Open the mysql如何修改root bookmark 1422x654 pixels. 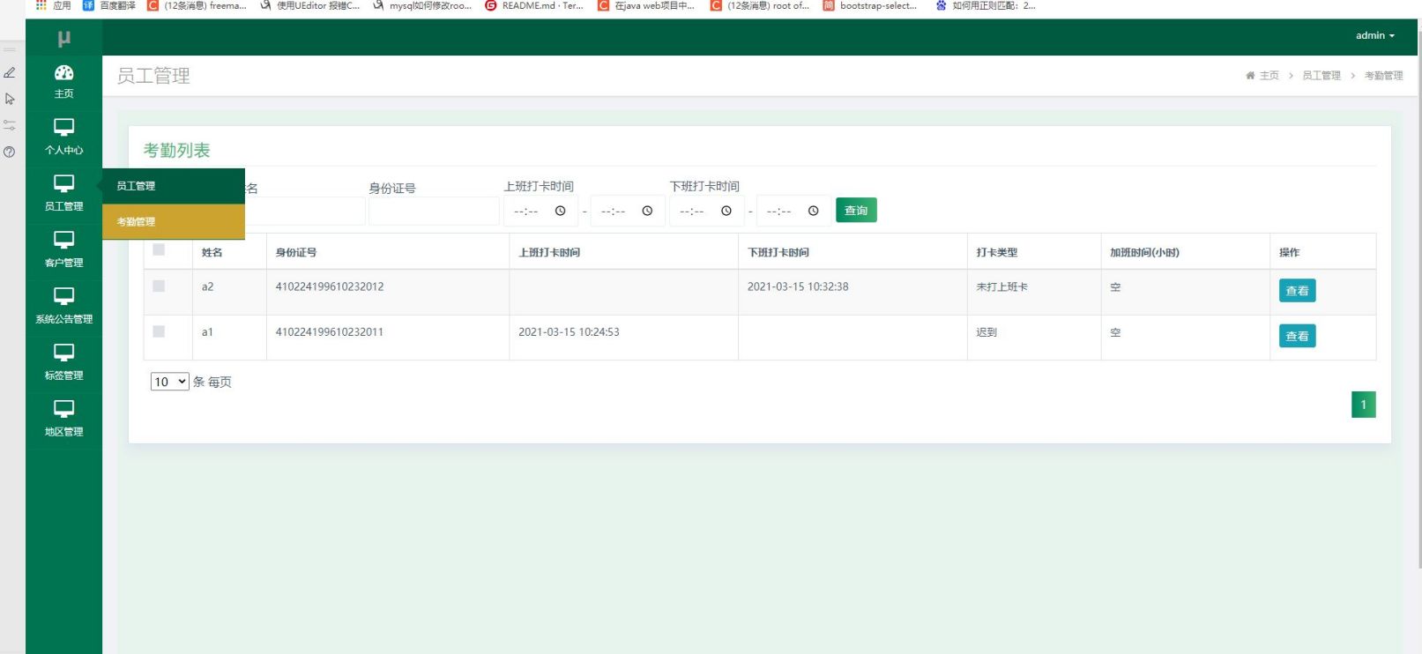(422, 5)
